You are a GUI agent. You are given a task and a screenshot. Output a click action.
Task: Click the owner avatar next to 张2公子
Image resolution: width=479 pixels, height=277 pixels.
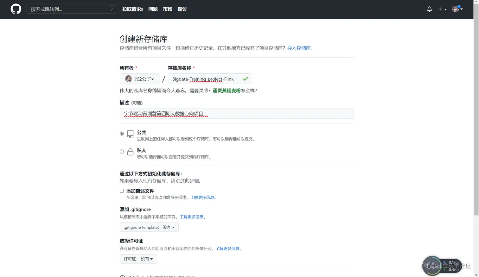point(128,79)
